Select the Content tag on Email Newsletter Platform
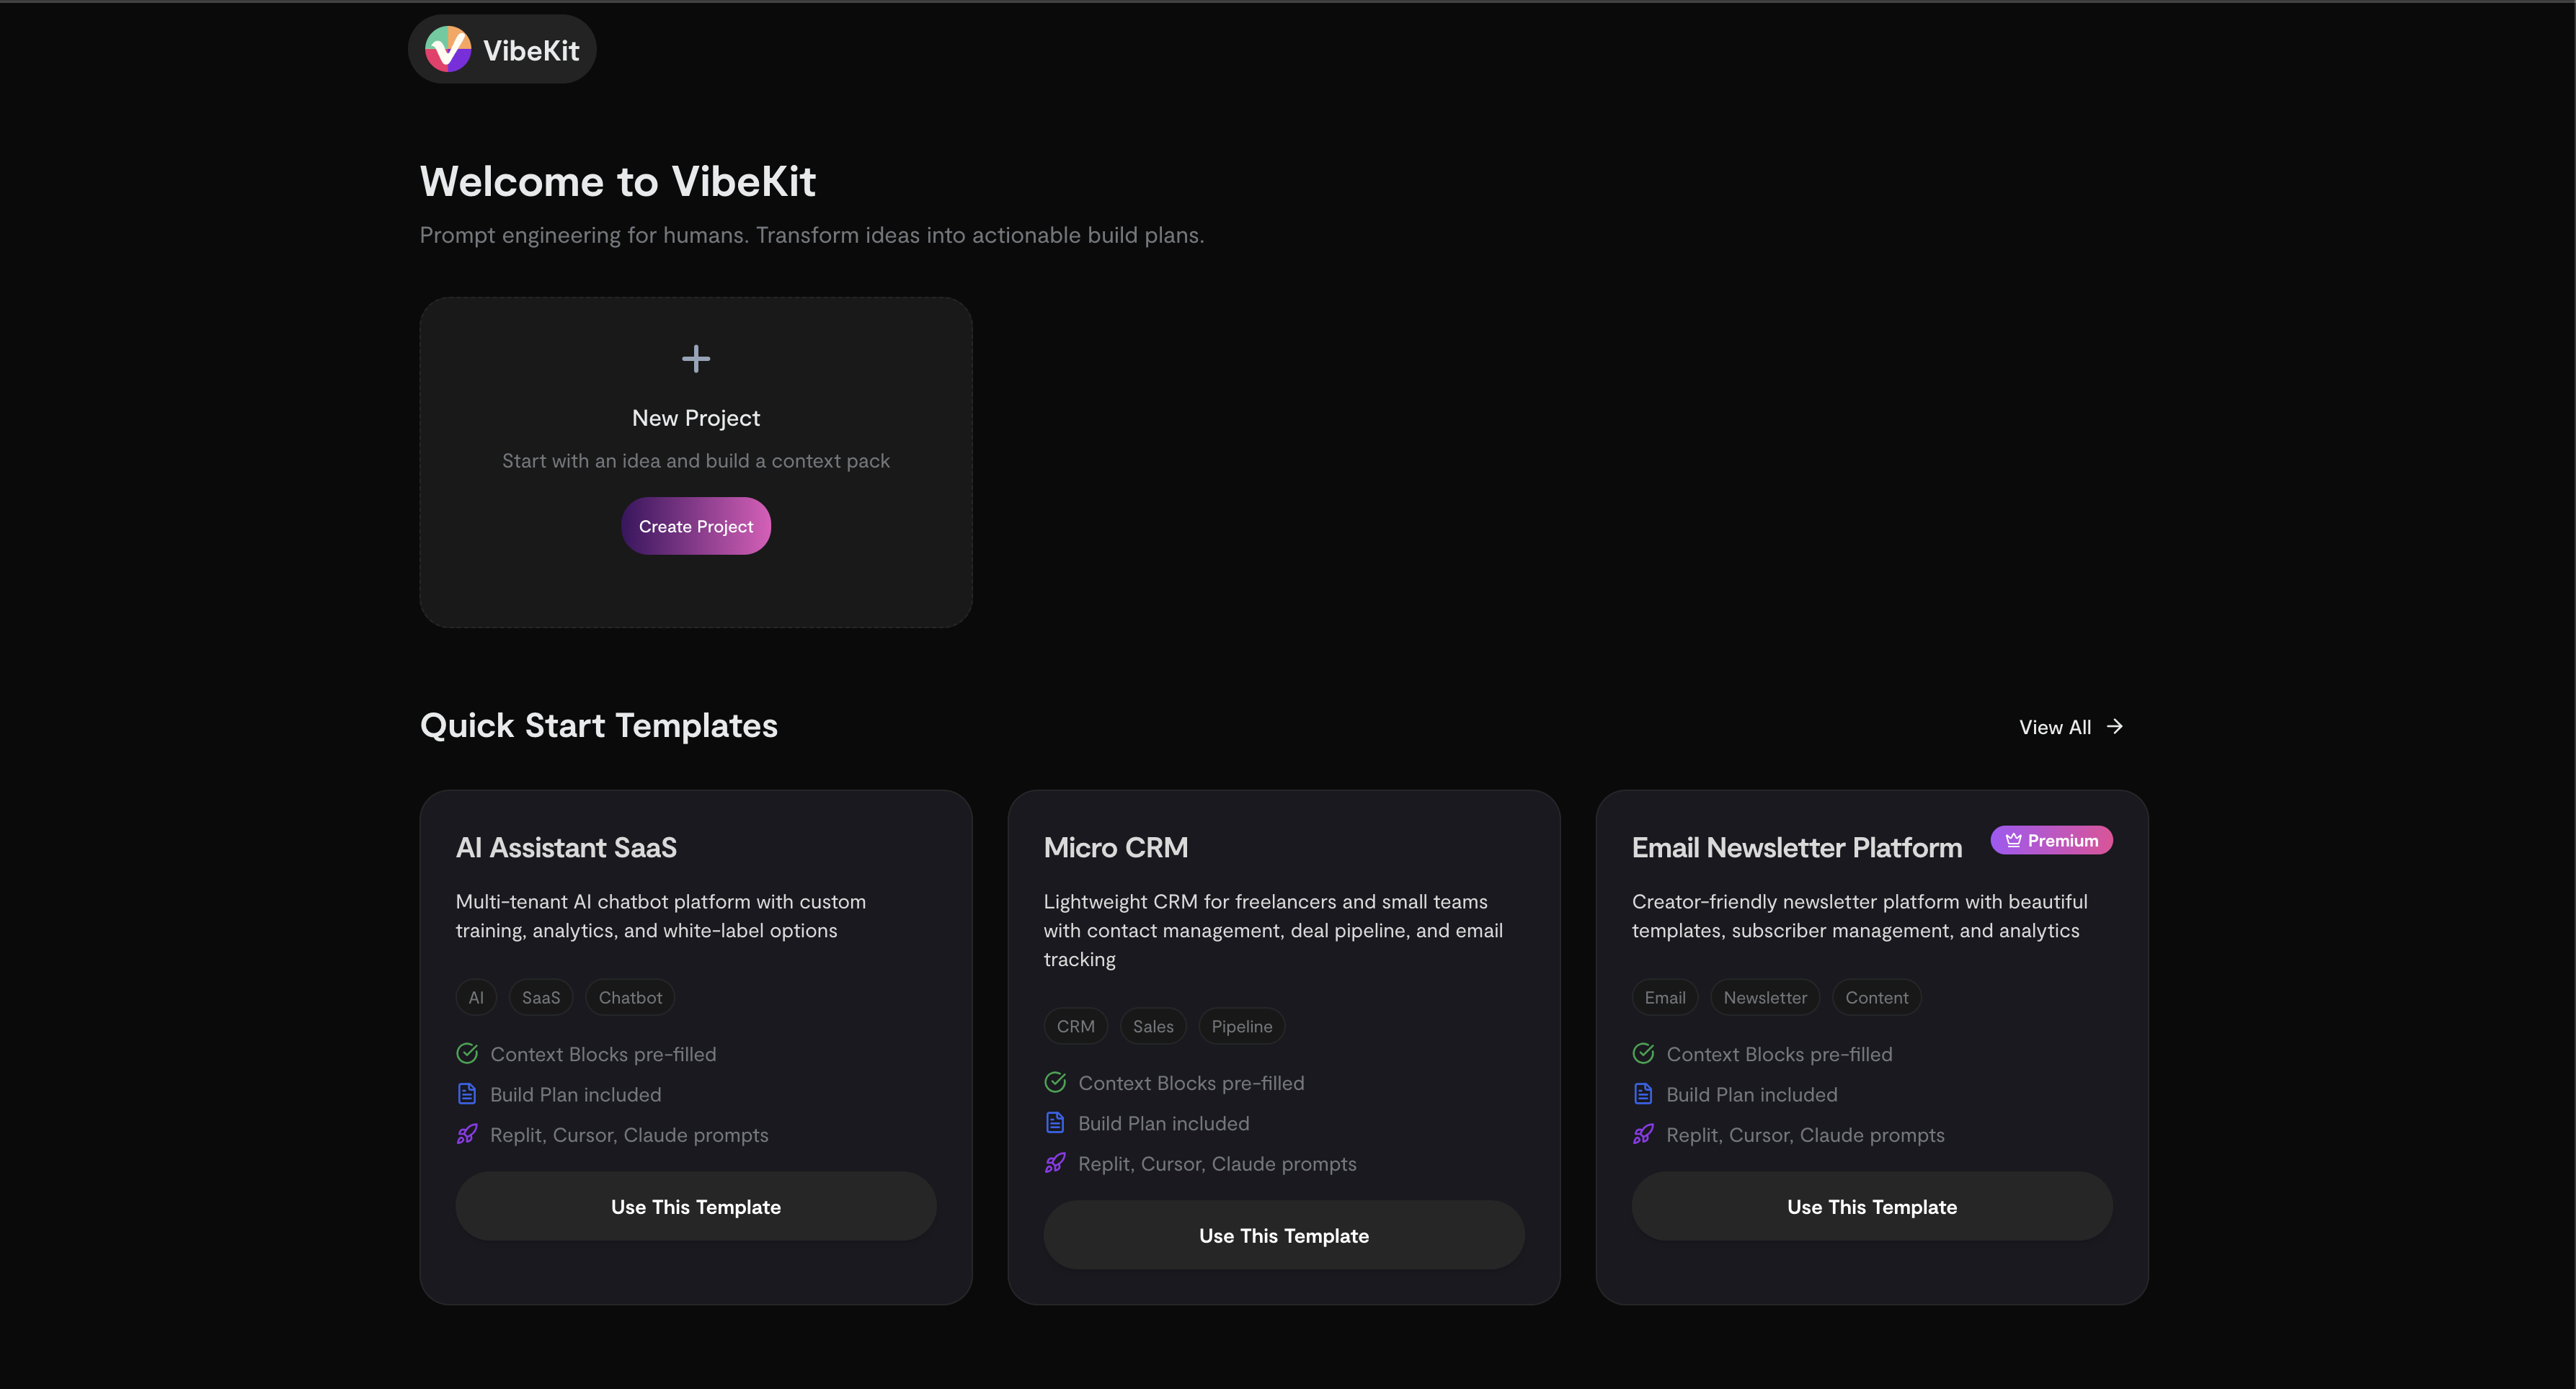 coord(1876,996)
